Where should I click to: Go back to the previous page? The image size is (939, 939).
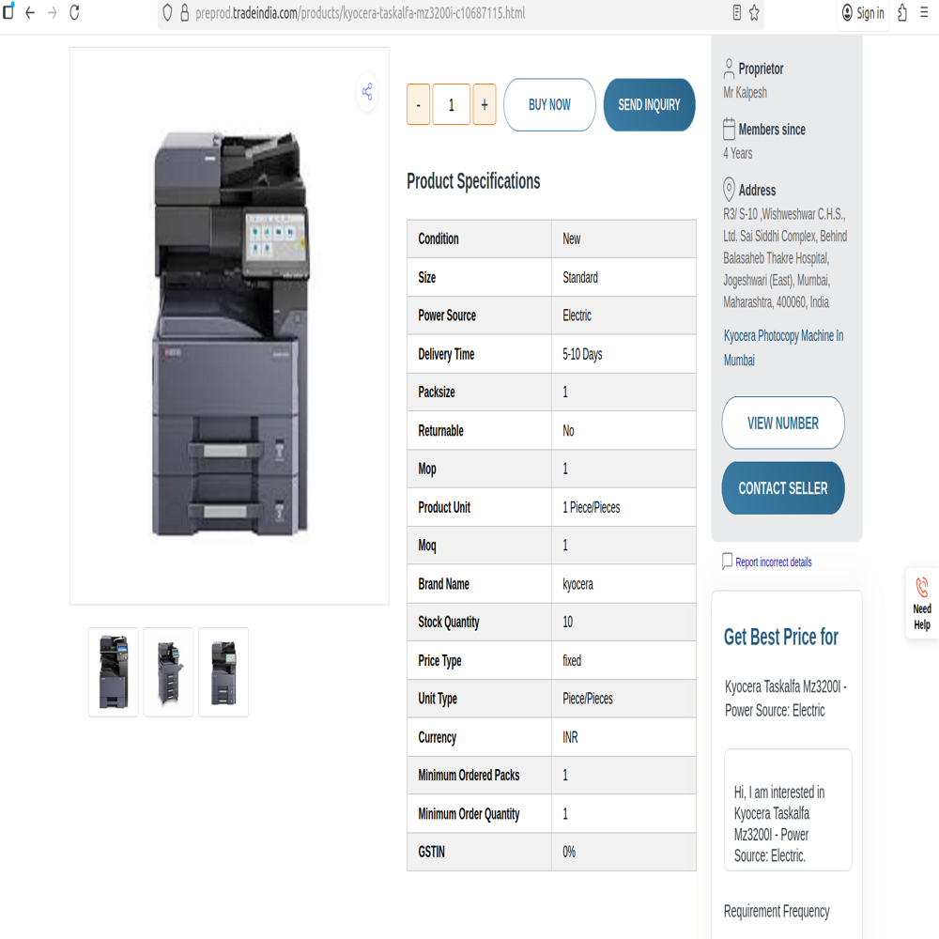30,13
